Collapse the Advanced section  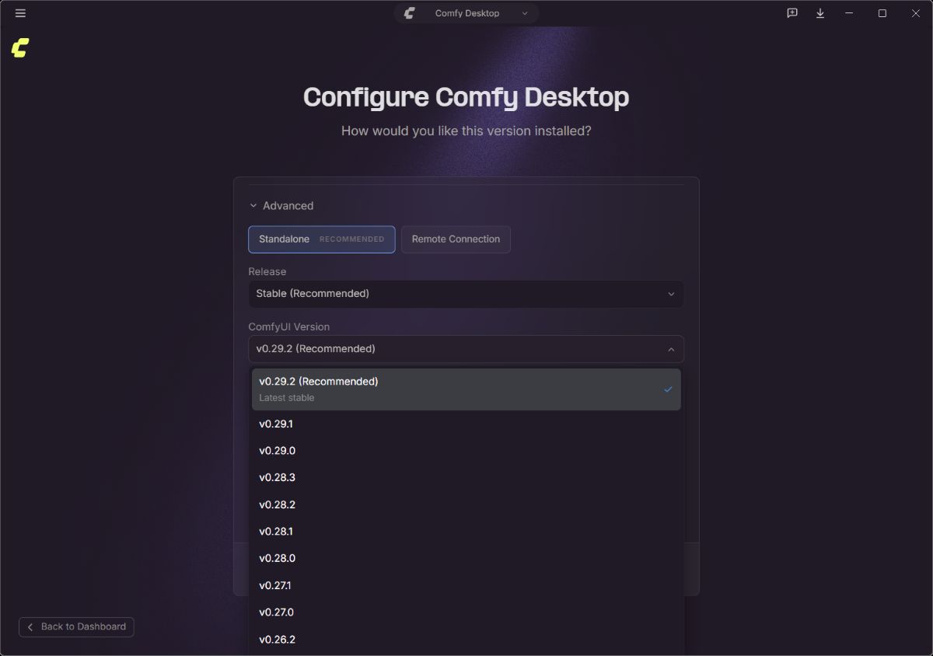(x=281, y=206)
